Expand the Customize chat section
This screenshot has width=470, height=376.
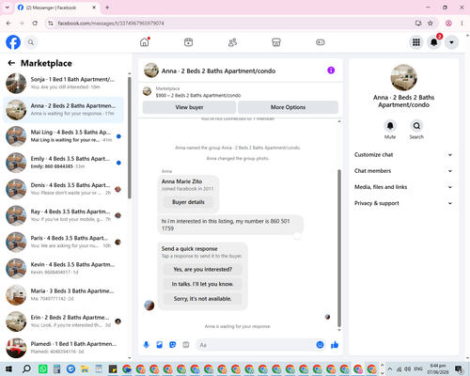point(403,155)
